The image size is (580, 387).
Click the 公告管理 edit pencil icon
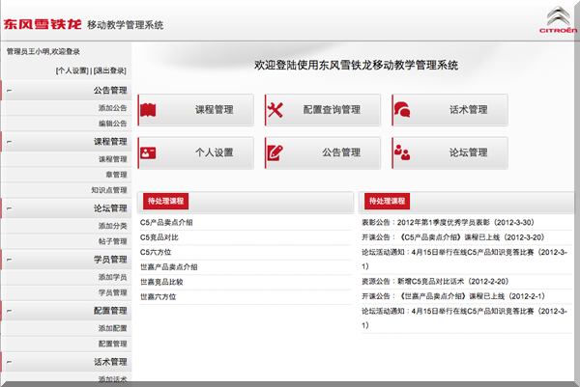coord(275,152)
